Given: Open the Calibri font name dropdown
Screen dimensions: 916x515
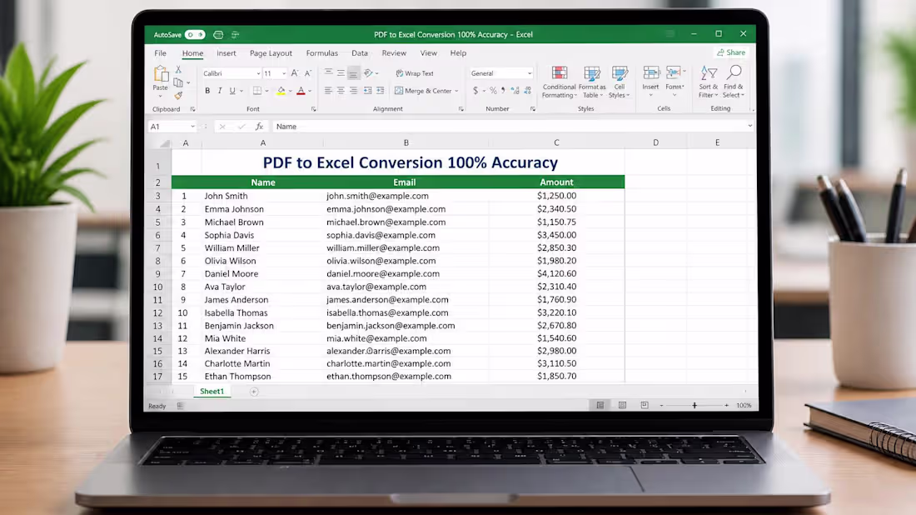Looking at the screenshot, I should (x=258, y=73).
